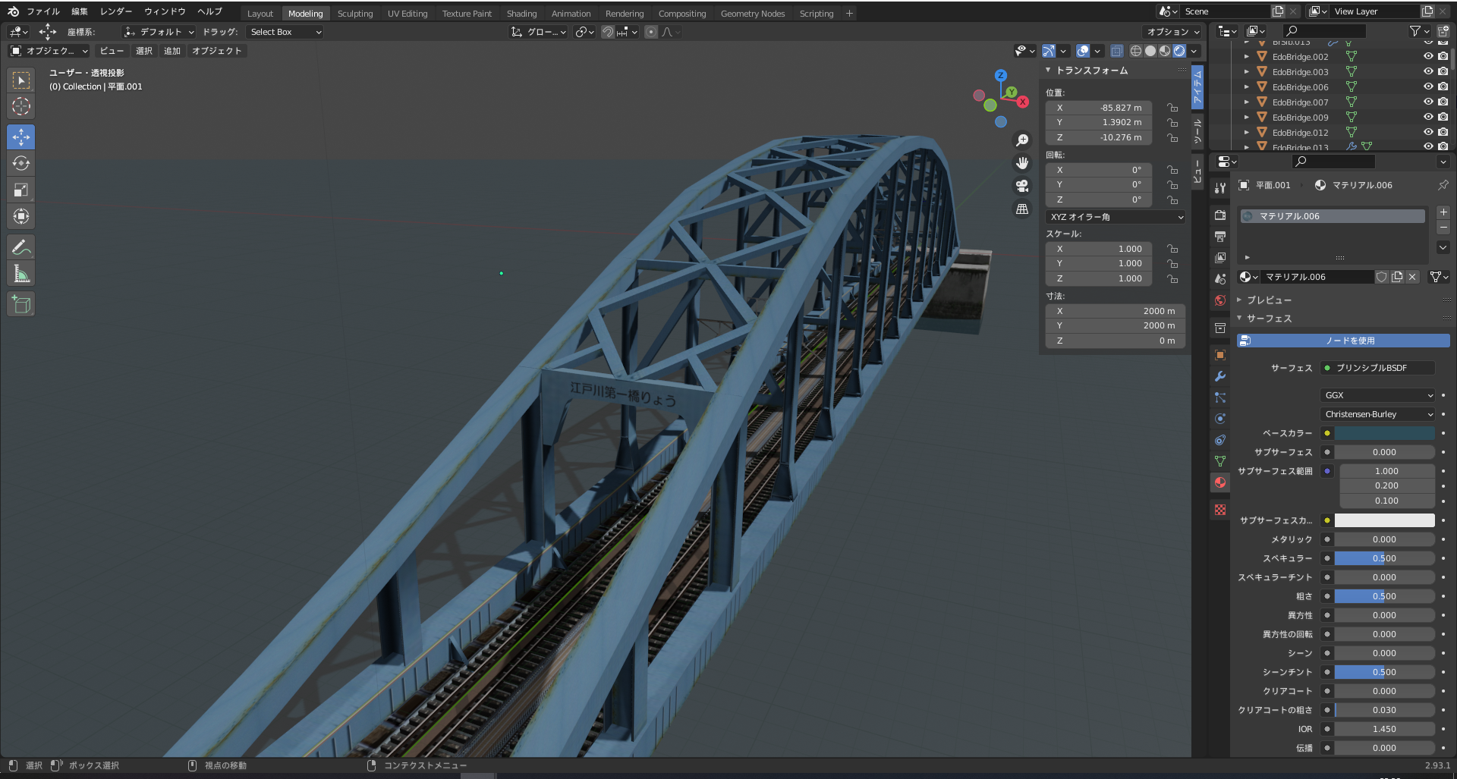Toggle lock on location X
Image resolution: width=1457 pixels, height=779 pixels.
pos(1172,108)
